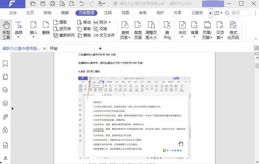Screen dimensions: 259x164
Task: Expand the Watermark (水印) dropdown
Action: coord(182,37)
